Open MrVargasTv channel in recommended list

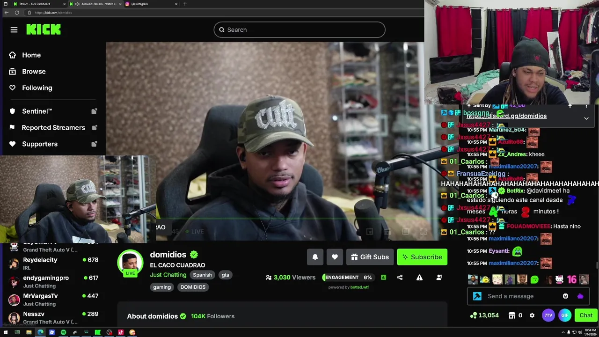coord(53,300)
